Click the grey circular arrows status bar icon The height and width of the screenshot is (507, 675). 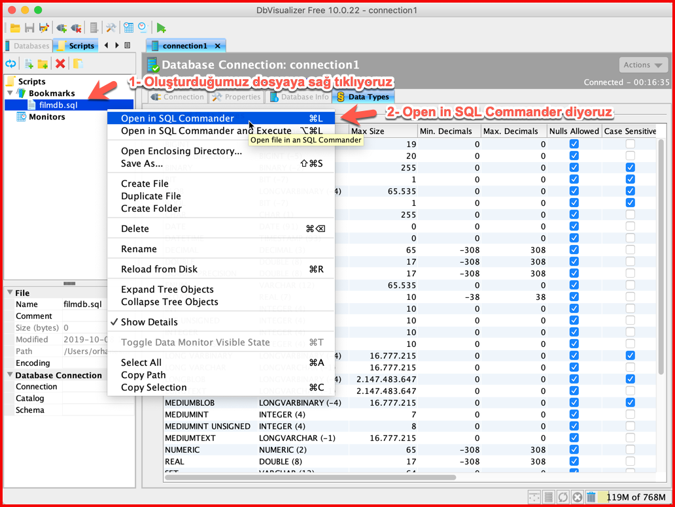coord(562,497)
